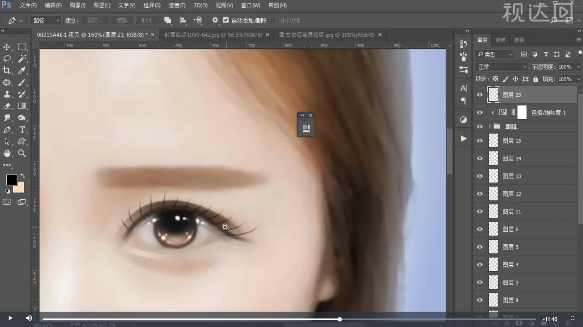Select layer thumbnail of 图层 11
This screenshot has width=583, height=327.
pos(493,212)
